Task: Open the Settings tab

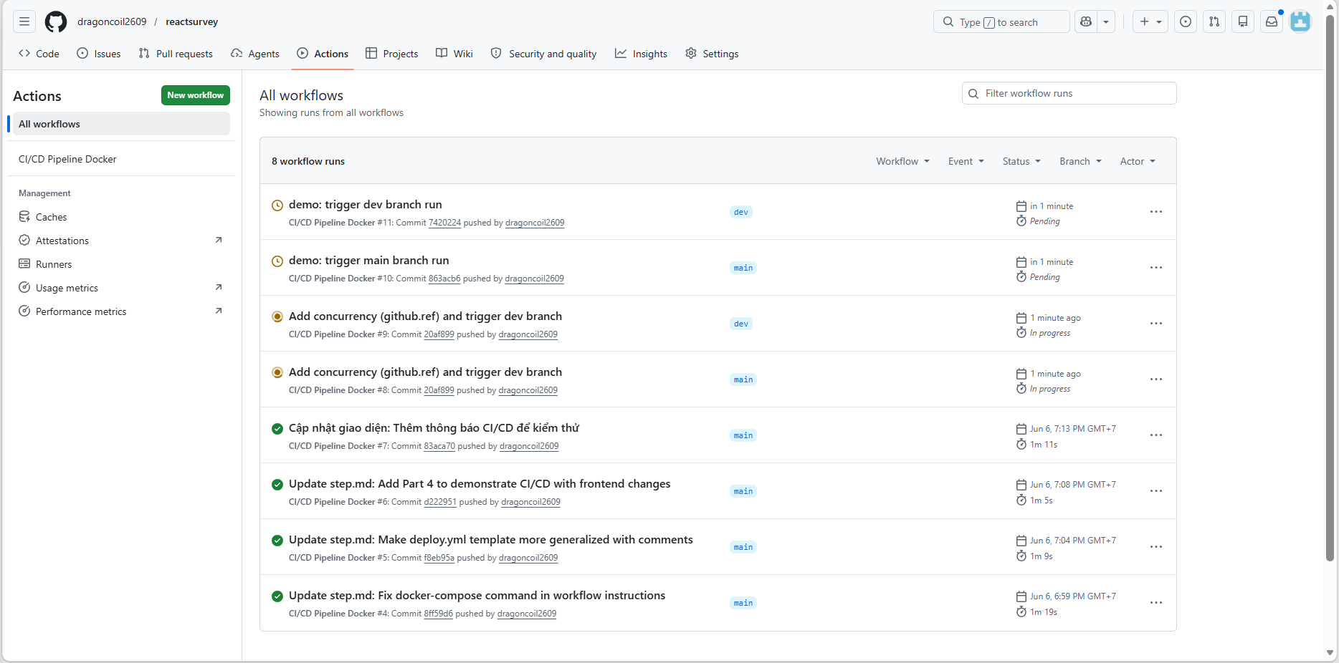Action: [x=712, y=54]
